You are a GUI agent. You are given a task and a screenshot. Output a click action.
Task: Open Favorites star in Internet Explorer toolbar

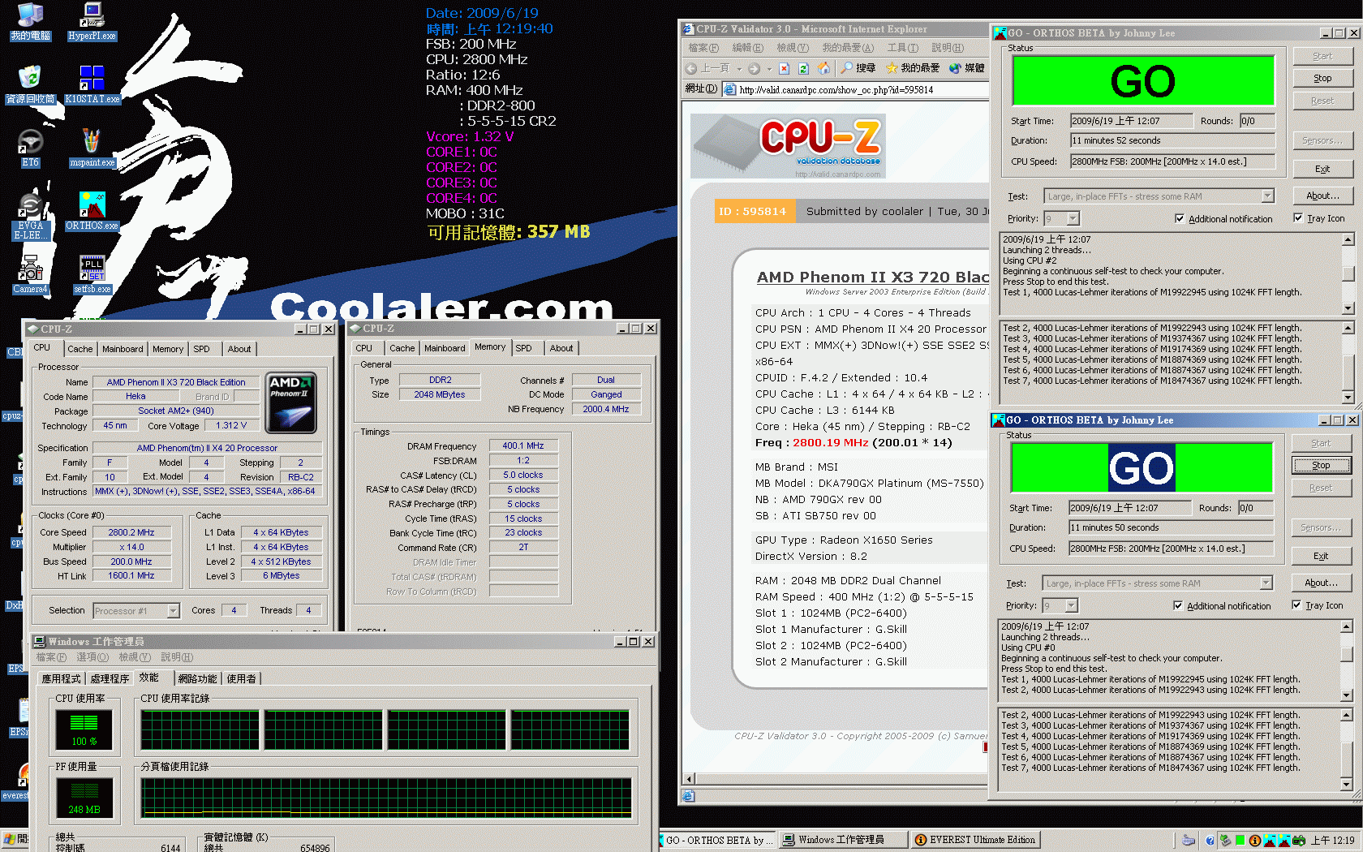(913, 68)
